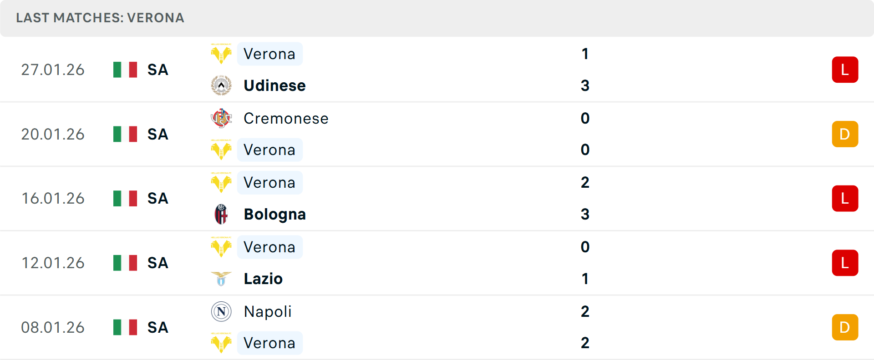Click the orange D badge for the Cremonese draw
The height and width of the screenshot is (360, 874).
(x=845, y=134)
